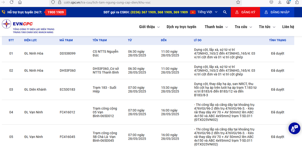Image resolution: width=302 pixels, height=148 pixels.
Task: Click the ĐĂNG KÝ button
Action: coord(245,12)
